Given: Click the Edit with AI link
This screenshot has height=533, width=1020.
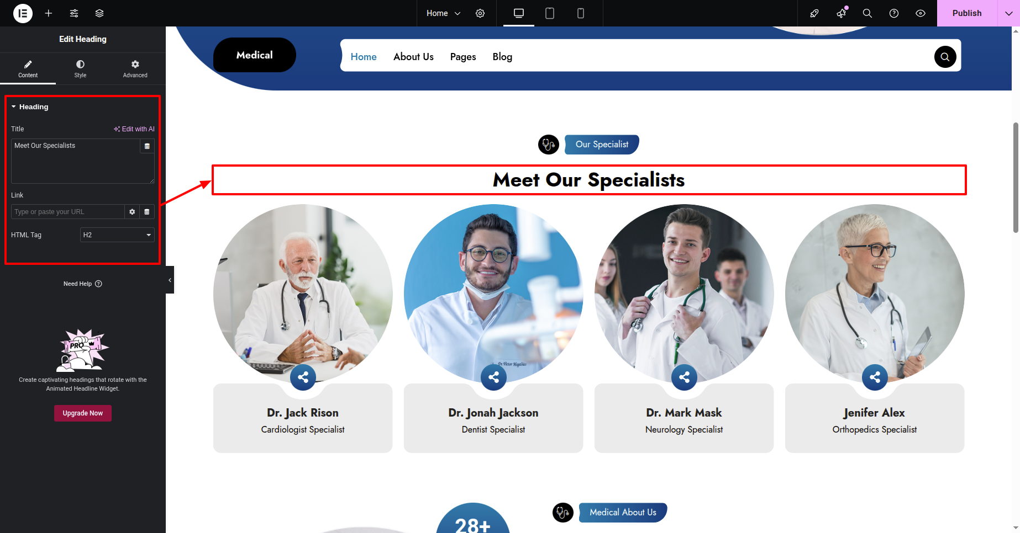Looking at the screenshot, I should coord(134,129).
